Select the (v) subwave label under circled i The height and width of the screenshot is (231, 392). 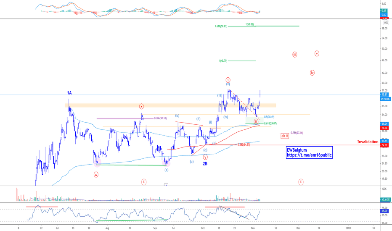[228, 84]
